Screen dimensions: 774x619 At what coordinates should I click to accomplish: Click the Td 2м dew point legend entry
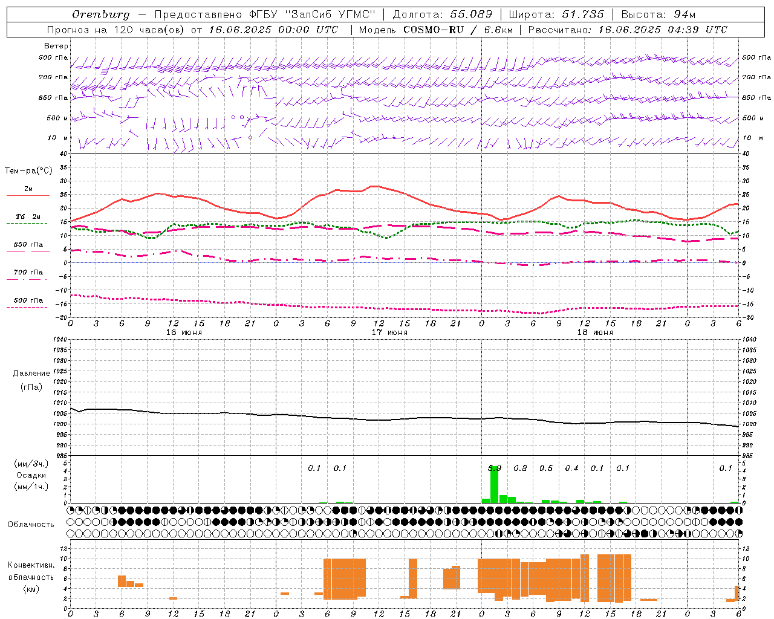point(28,216)
